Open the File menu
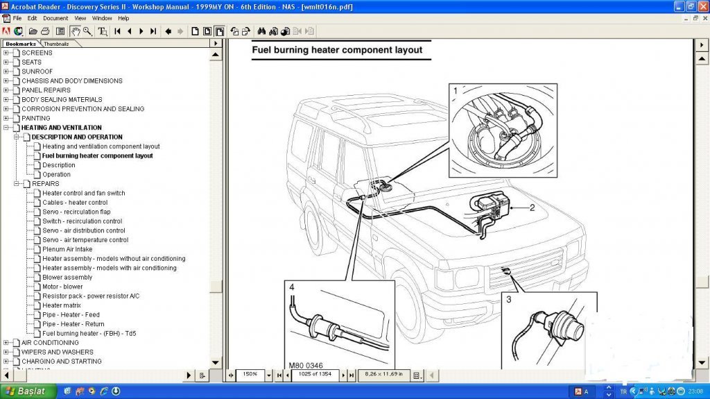Viewport: 710px width, 399px height. [17, 18]
